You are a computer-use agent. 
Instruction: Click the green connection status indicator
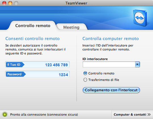[x=5, y=114]
